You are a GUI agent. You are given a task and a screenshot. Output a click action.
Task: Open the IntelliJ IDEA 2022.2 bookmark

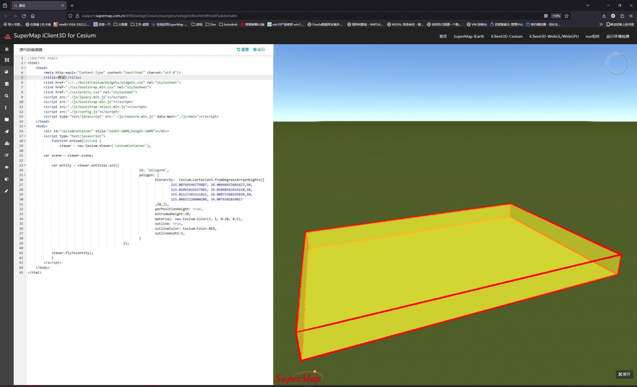coord(72,24)
